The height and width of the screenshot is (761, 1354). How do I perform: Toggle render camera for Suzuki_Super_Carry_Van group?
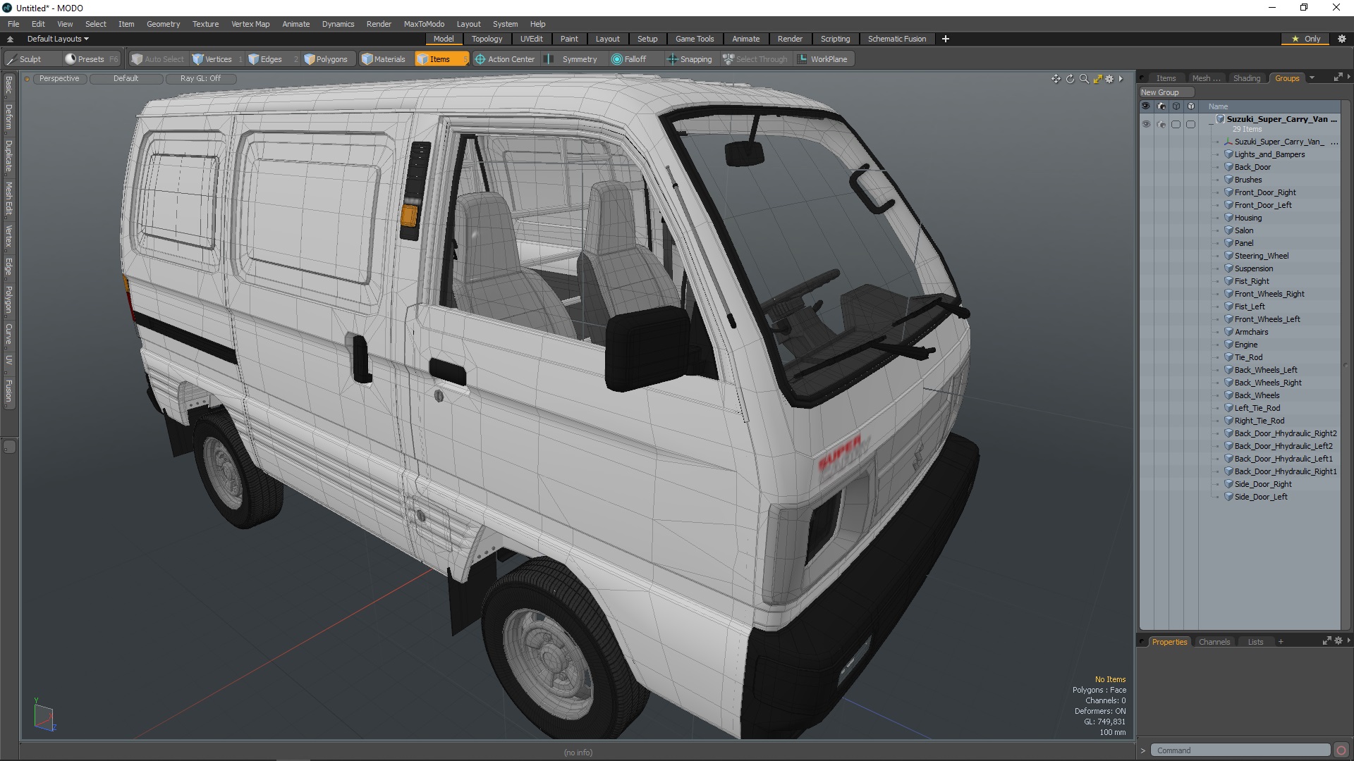[x=1161, y=124]
